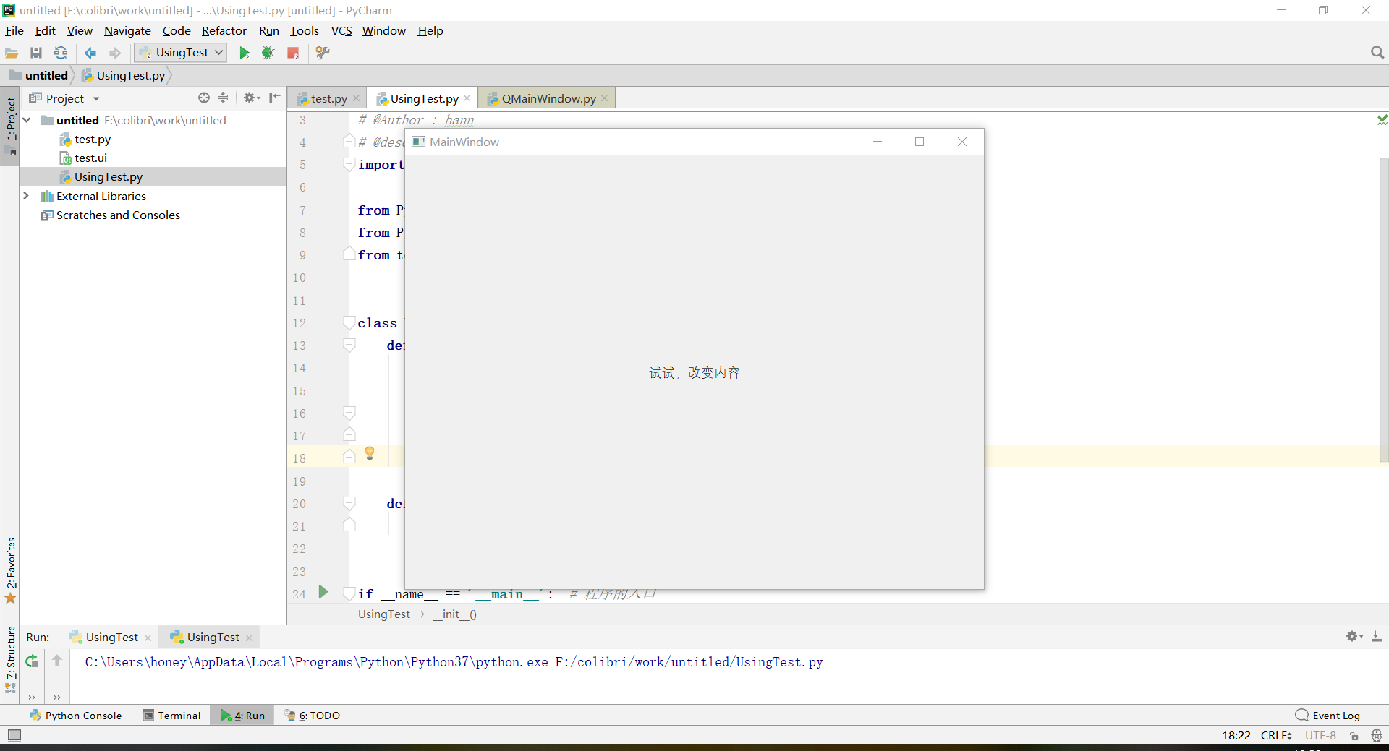Open the search everywhere magnifier icon
1389x751 pixels.
1377,52
